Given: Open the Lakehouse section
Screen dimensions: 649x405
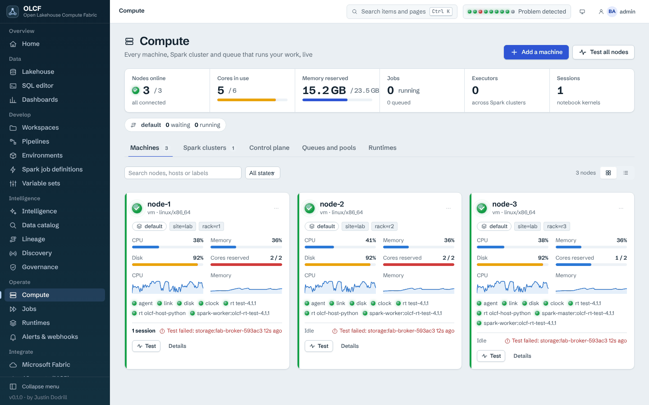Looking at the screenshot, I should point(55,72).
